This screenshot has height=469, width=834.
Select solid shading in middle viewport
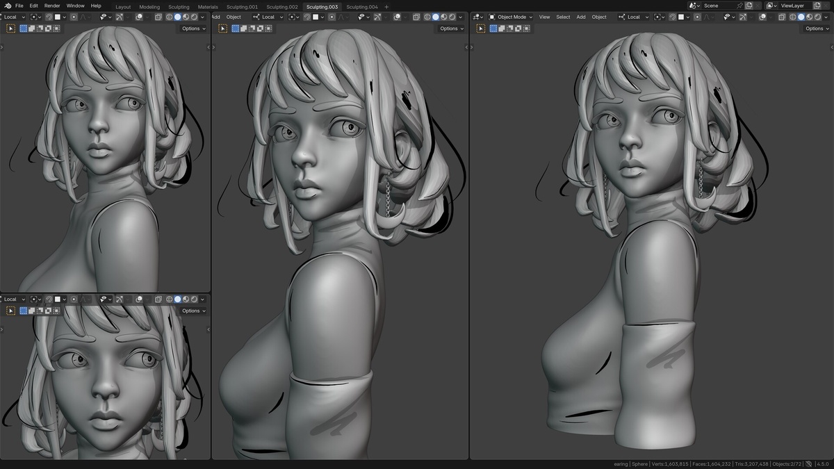436,17
